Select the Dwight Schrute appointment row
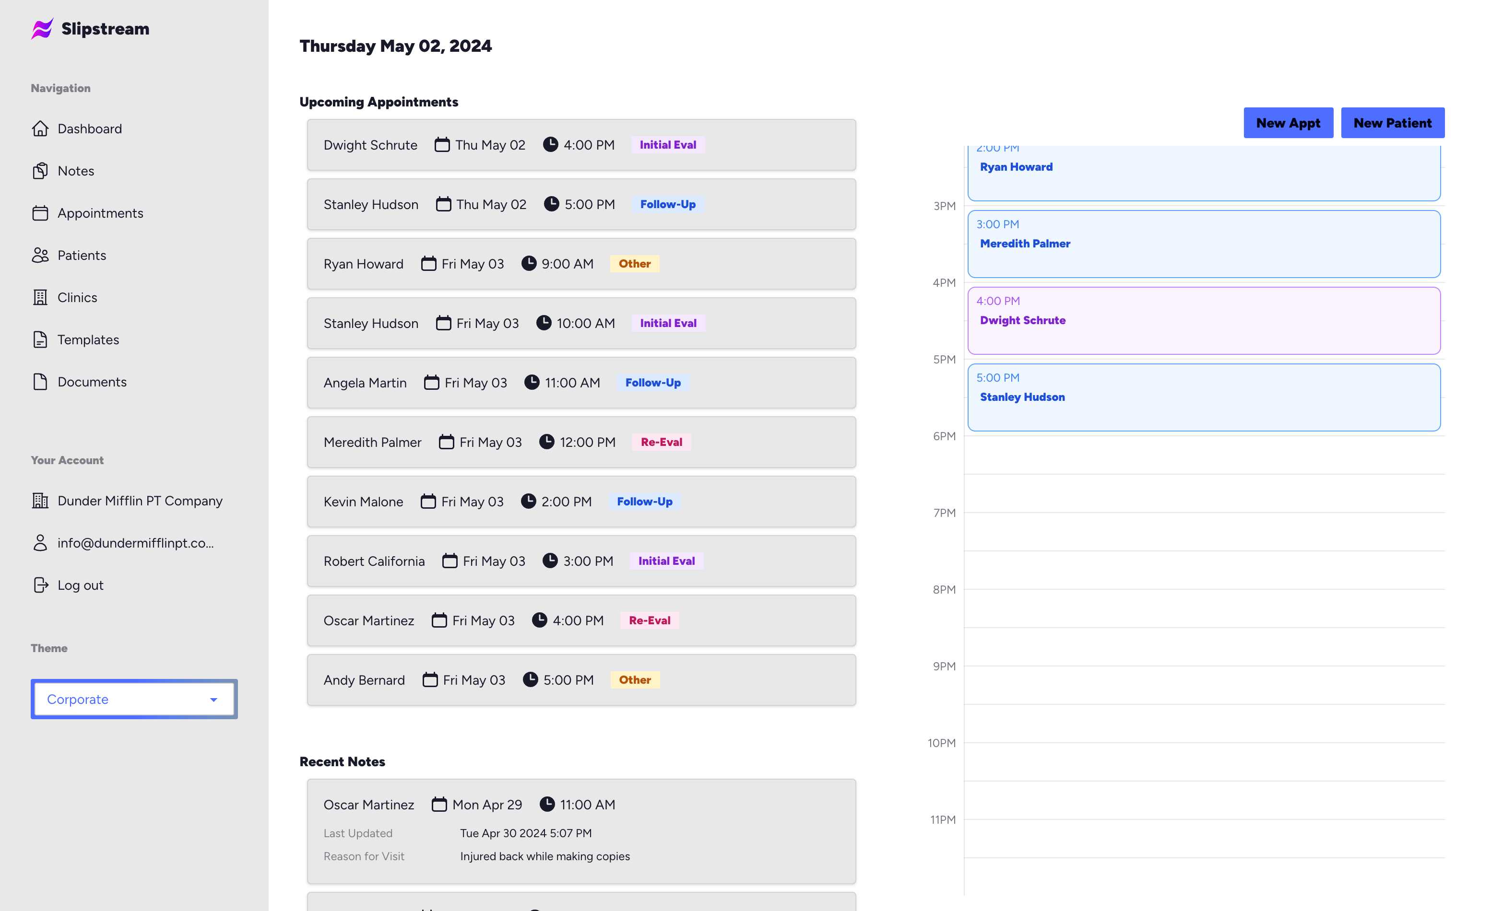 tap(581, 144)
